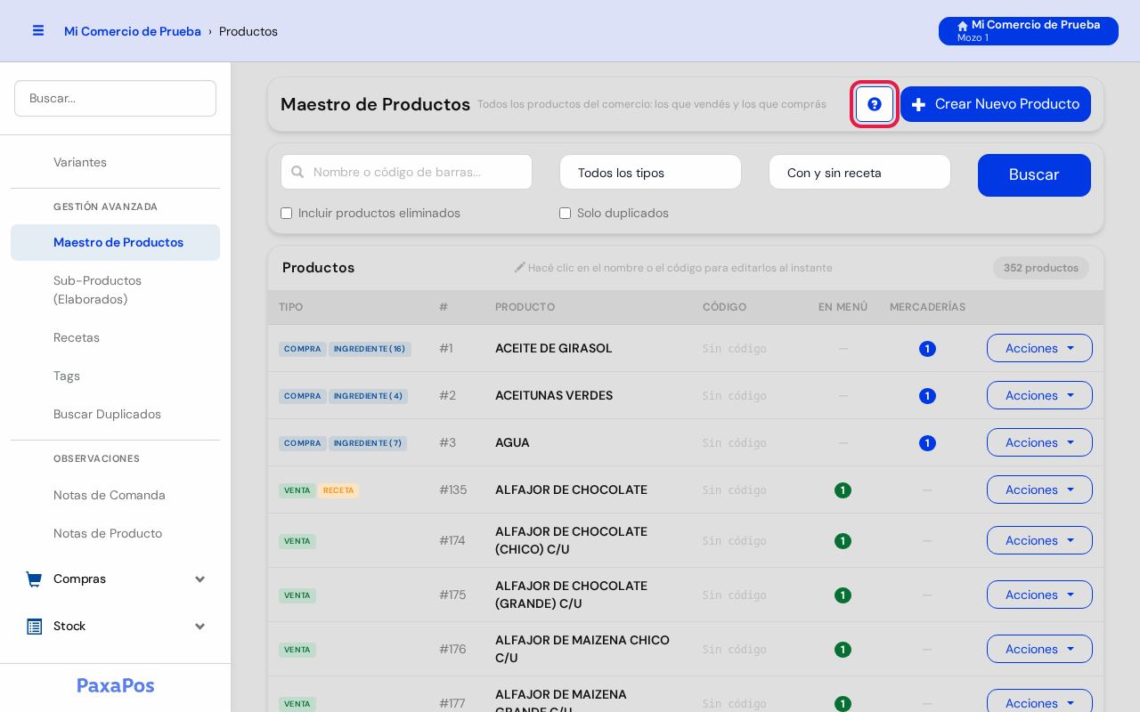Screen dimensions: 1140x712
Task: Click the en menú badge for product #176
Action: 843,650
